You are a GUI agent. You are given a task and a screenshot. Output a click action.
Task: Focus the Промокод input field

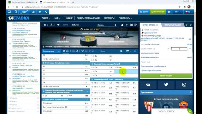[x=166, y=62]
